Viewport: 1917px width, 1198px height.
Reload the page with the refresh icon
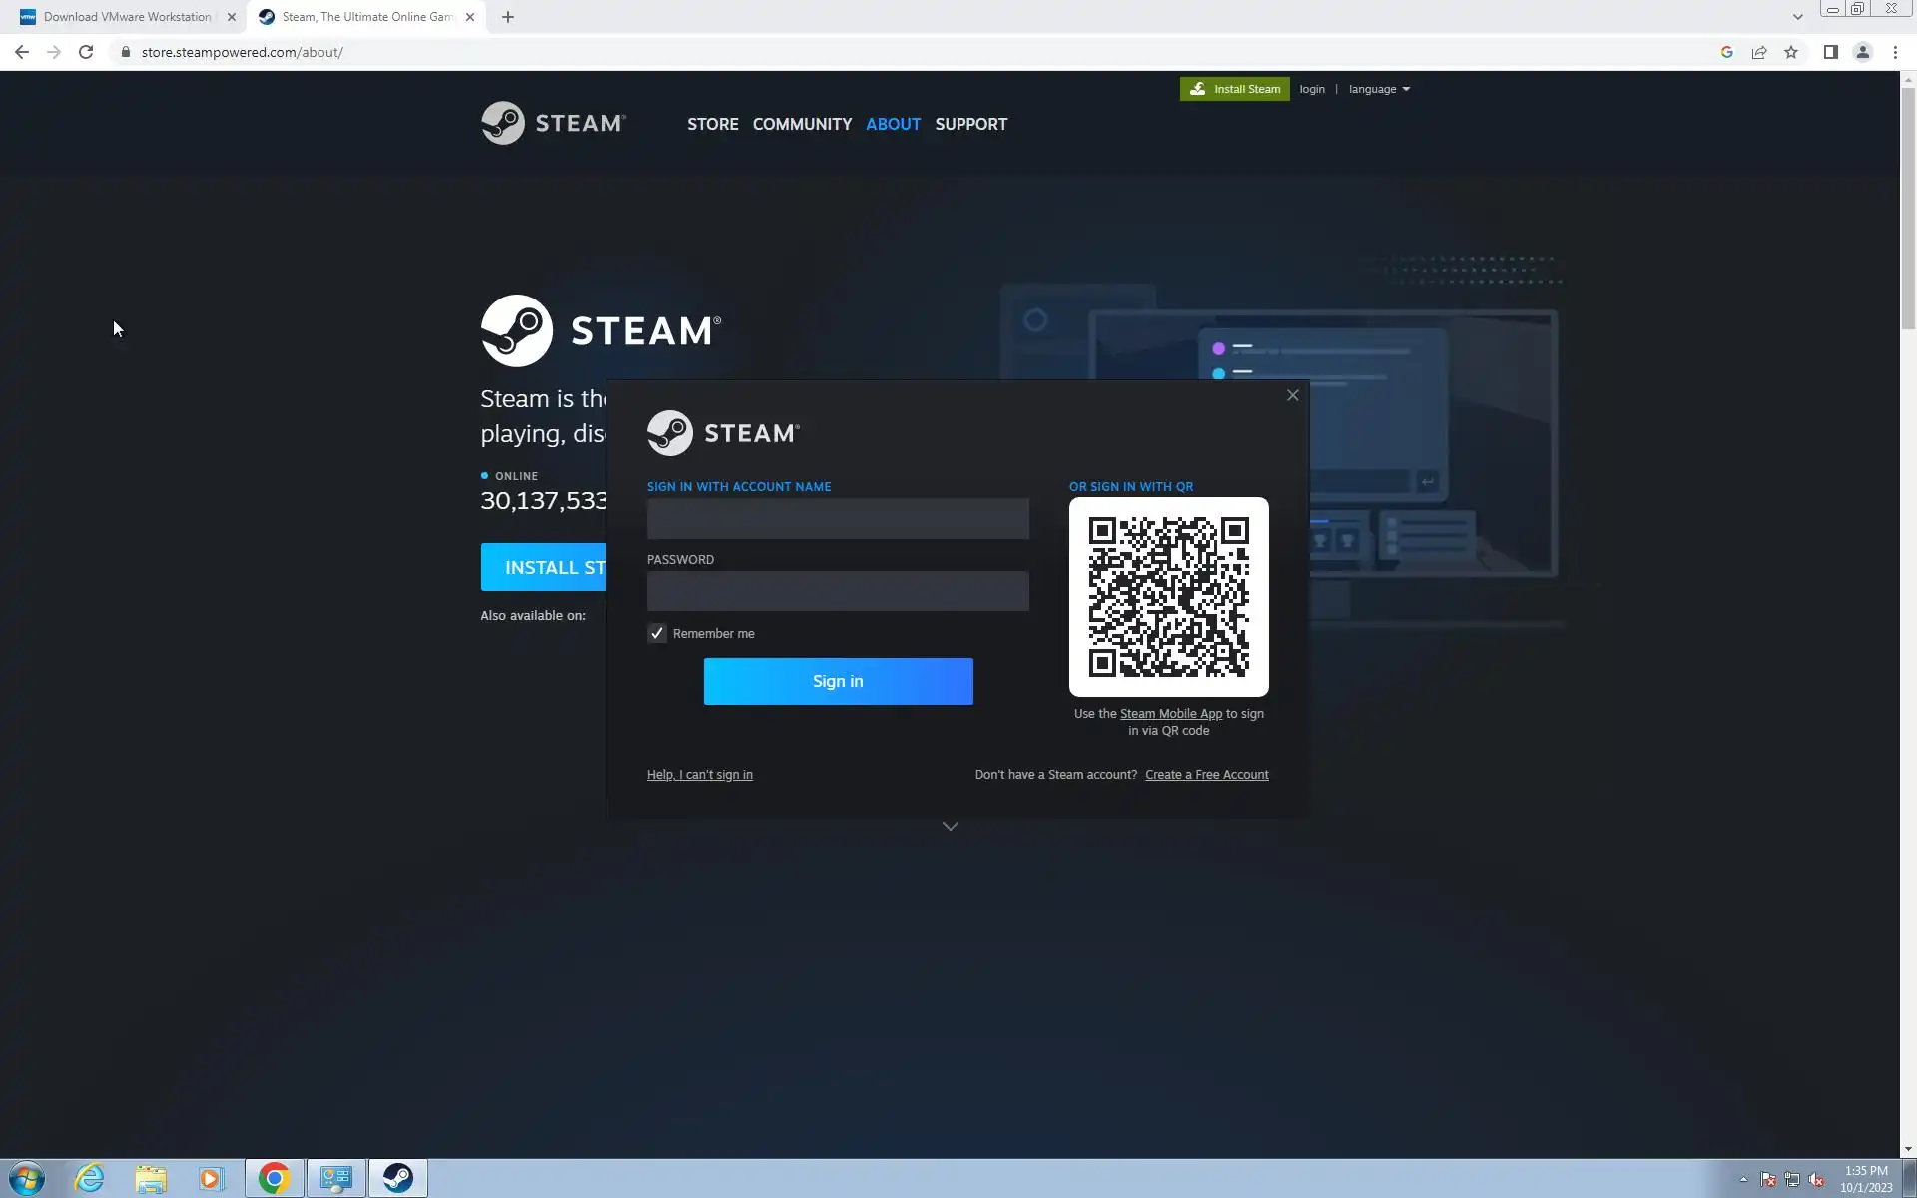click(x=86, y=52)
